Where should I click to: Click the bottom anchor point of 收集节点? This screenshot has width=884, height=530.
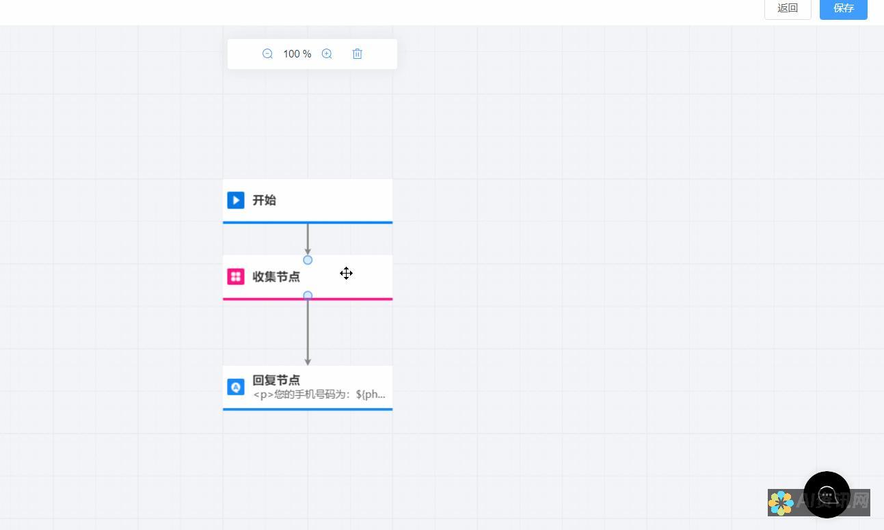tap(308, 295)
